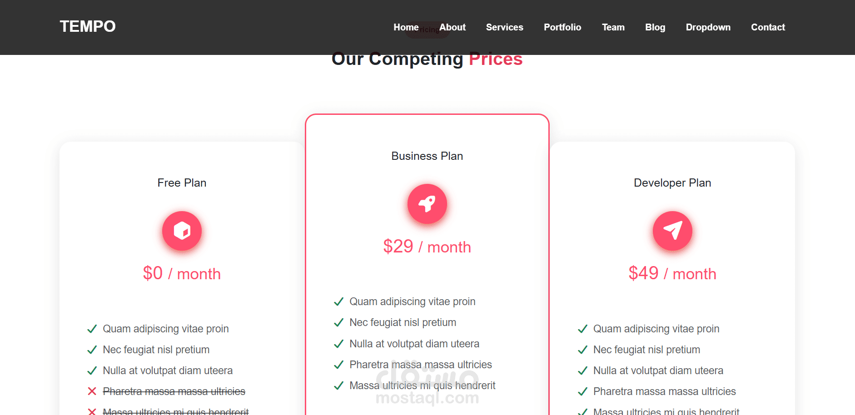The image size is (855, 415).
Task: Click the TEMPO site logo
Action: (x=88, y=26)
